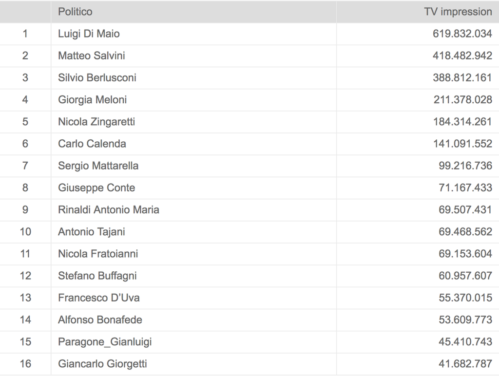499x376 pixels.
Task: Click on Giuseppe Conte's name
Action: 96,188
